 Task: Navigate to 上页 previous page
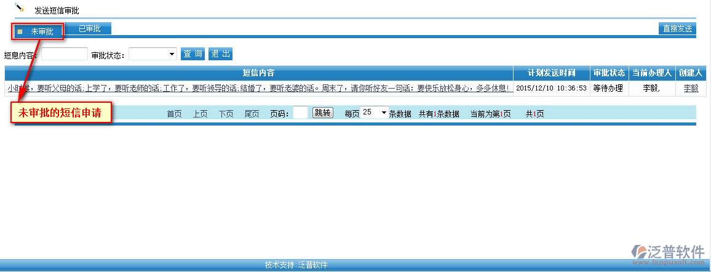pyautogui.click(x=200, y=113)
